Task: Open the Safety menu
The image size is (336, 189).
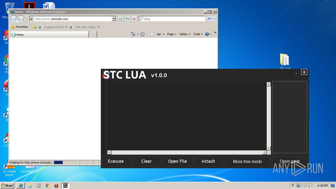Action: pos(185,34)
